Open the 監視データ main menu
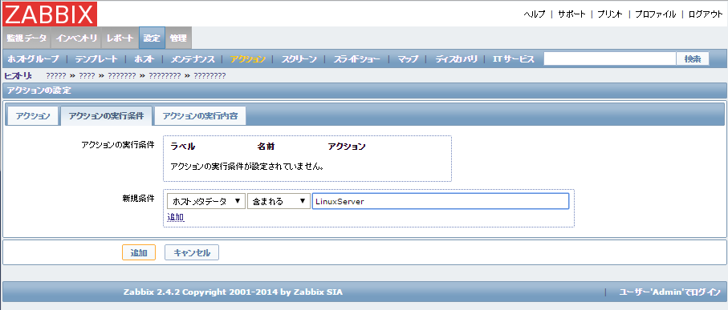728x310 pixels. point(26,38)
